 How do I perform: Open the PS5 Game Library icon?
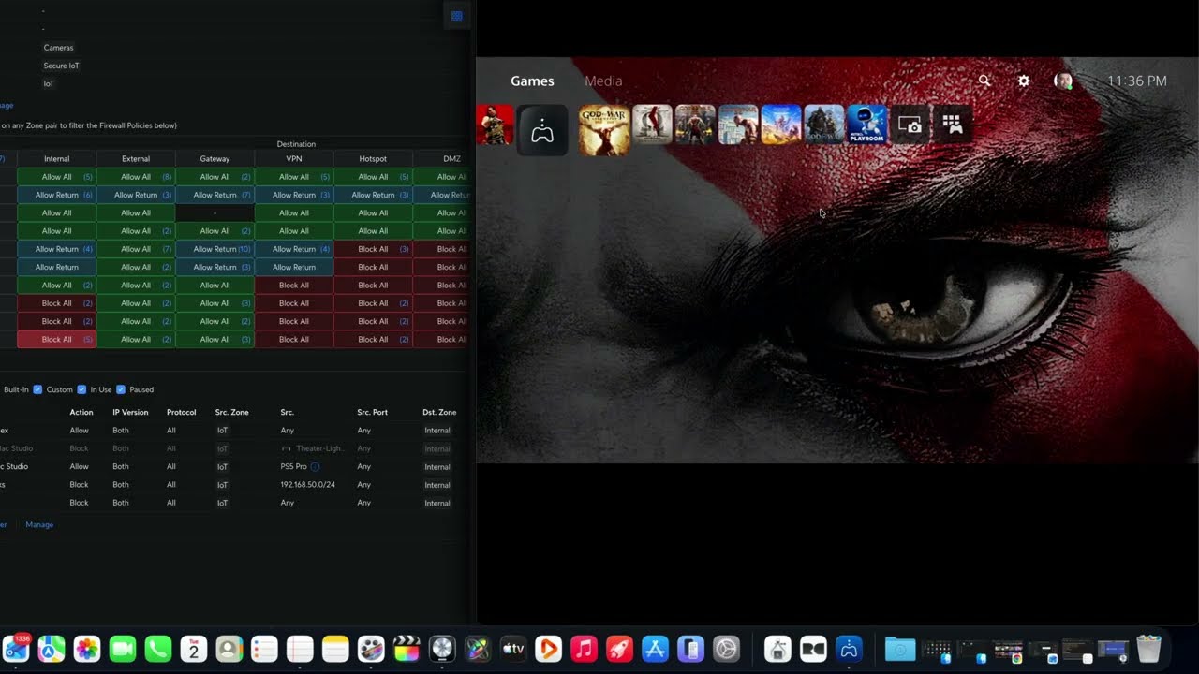click(953, 125)
